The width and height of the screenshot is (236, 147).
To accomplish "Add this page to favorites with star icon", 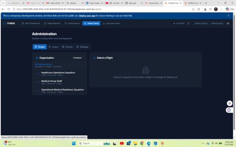I will 193,9.
